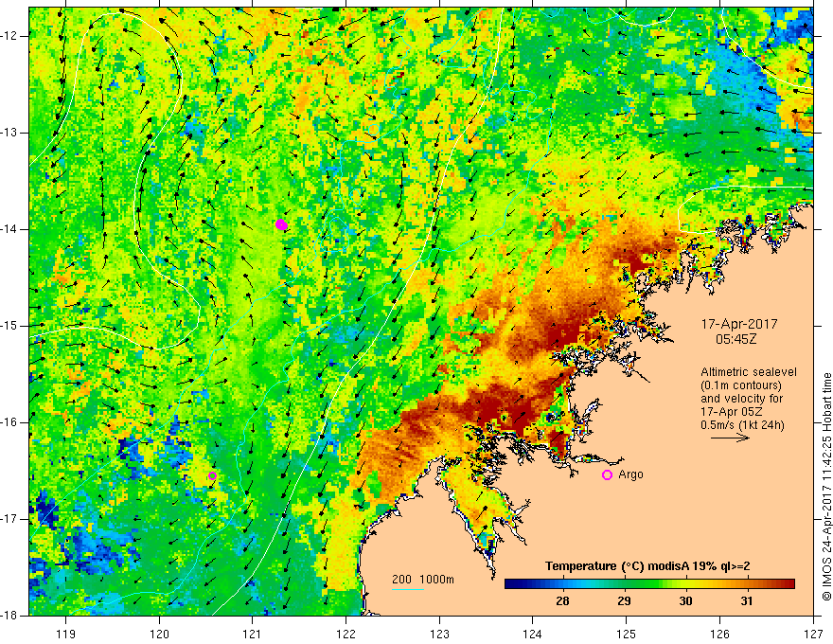Click the '127' longitude axis label

[813, 634]
